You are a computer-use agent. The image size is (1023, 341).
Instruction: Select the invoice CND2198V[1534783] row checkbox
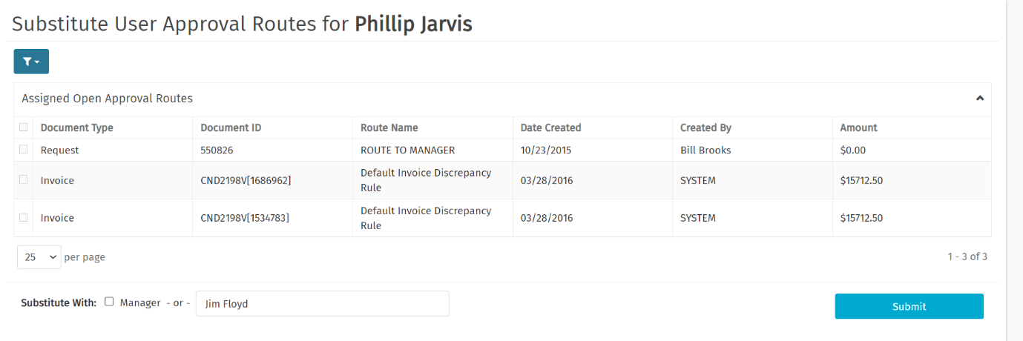click(x=24, y=217)
